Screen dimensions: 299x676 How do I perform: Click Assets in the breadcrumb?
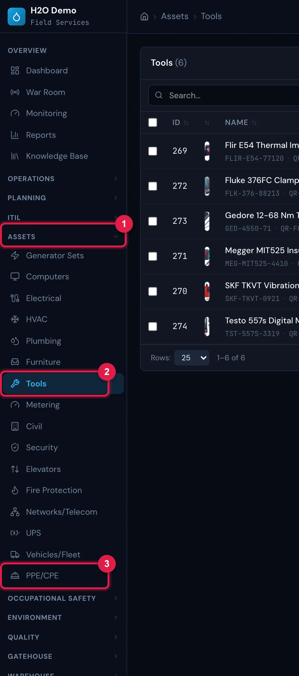[x=175, y=16]
